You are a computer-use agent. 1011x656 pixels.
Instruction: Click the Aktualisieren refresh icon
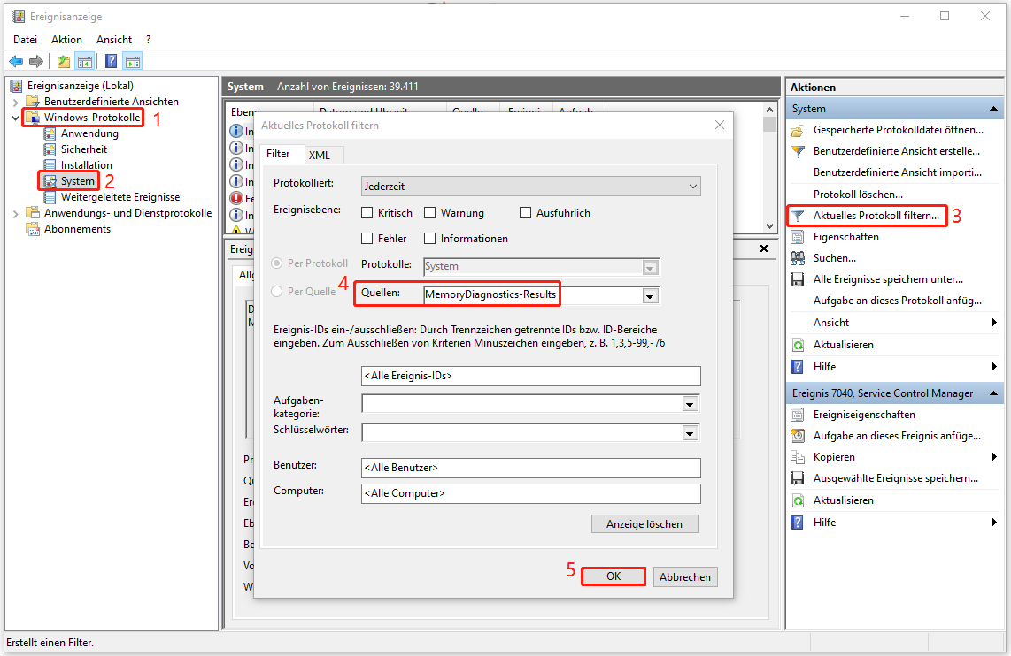pos(799,344)
